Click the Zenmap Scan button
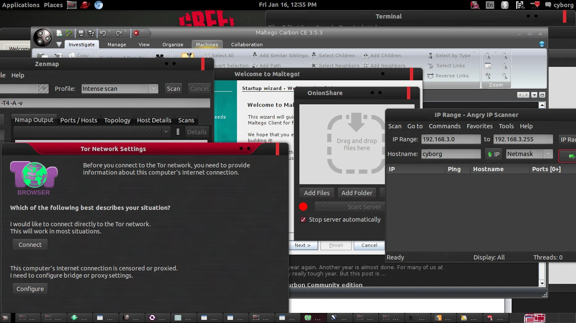576x323 pixels. click(x=173, y=89)
